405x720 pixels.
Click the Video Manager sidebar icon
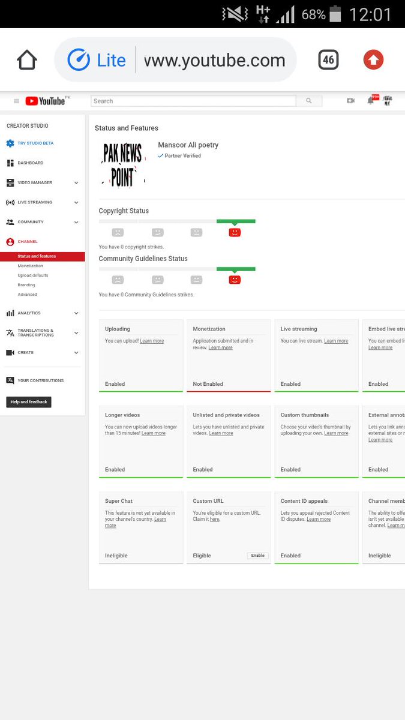point(10,182)
